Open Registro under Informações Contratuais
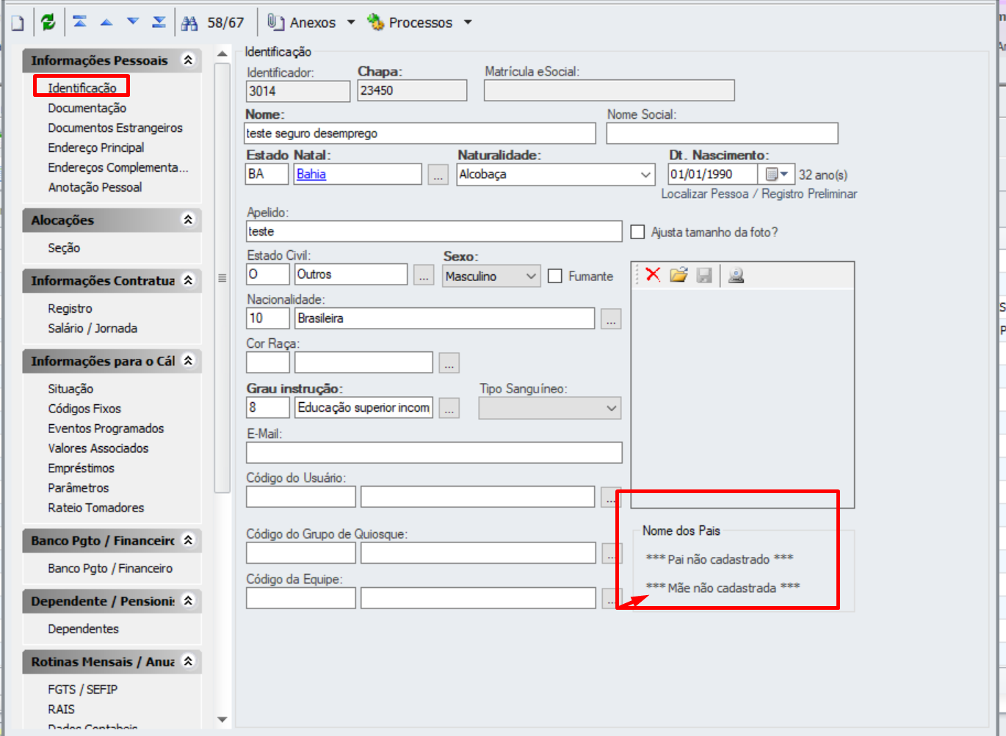This screenshot has width=1006, height=736. [x=70, y=308]
